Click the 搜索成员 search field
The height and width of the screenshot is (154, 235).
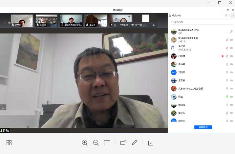(201, 22)
